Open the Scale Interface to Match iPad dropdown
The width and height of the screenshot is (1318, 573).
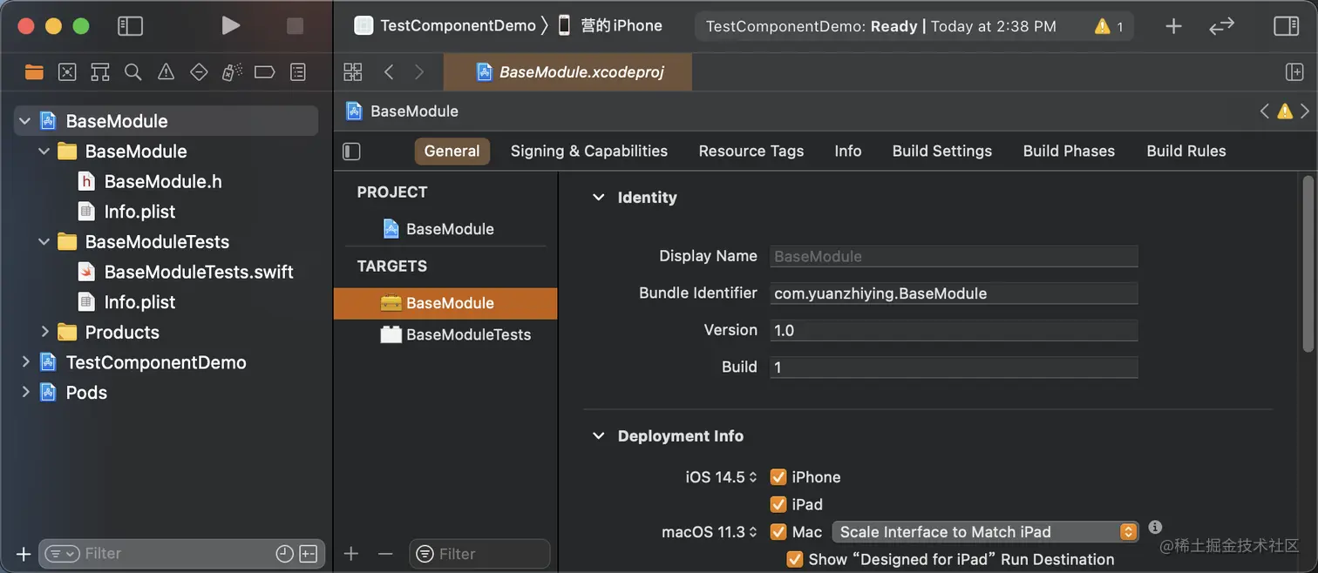coord(985,532)
